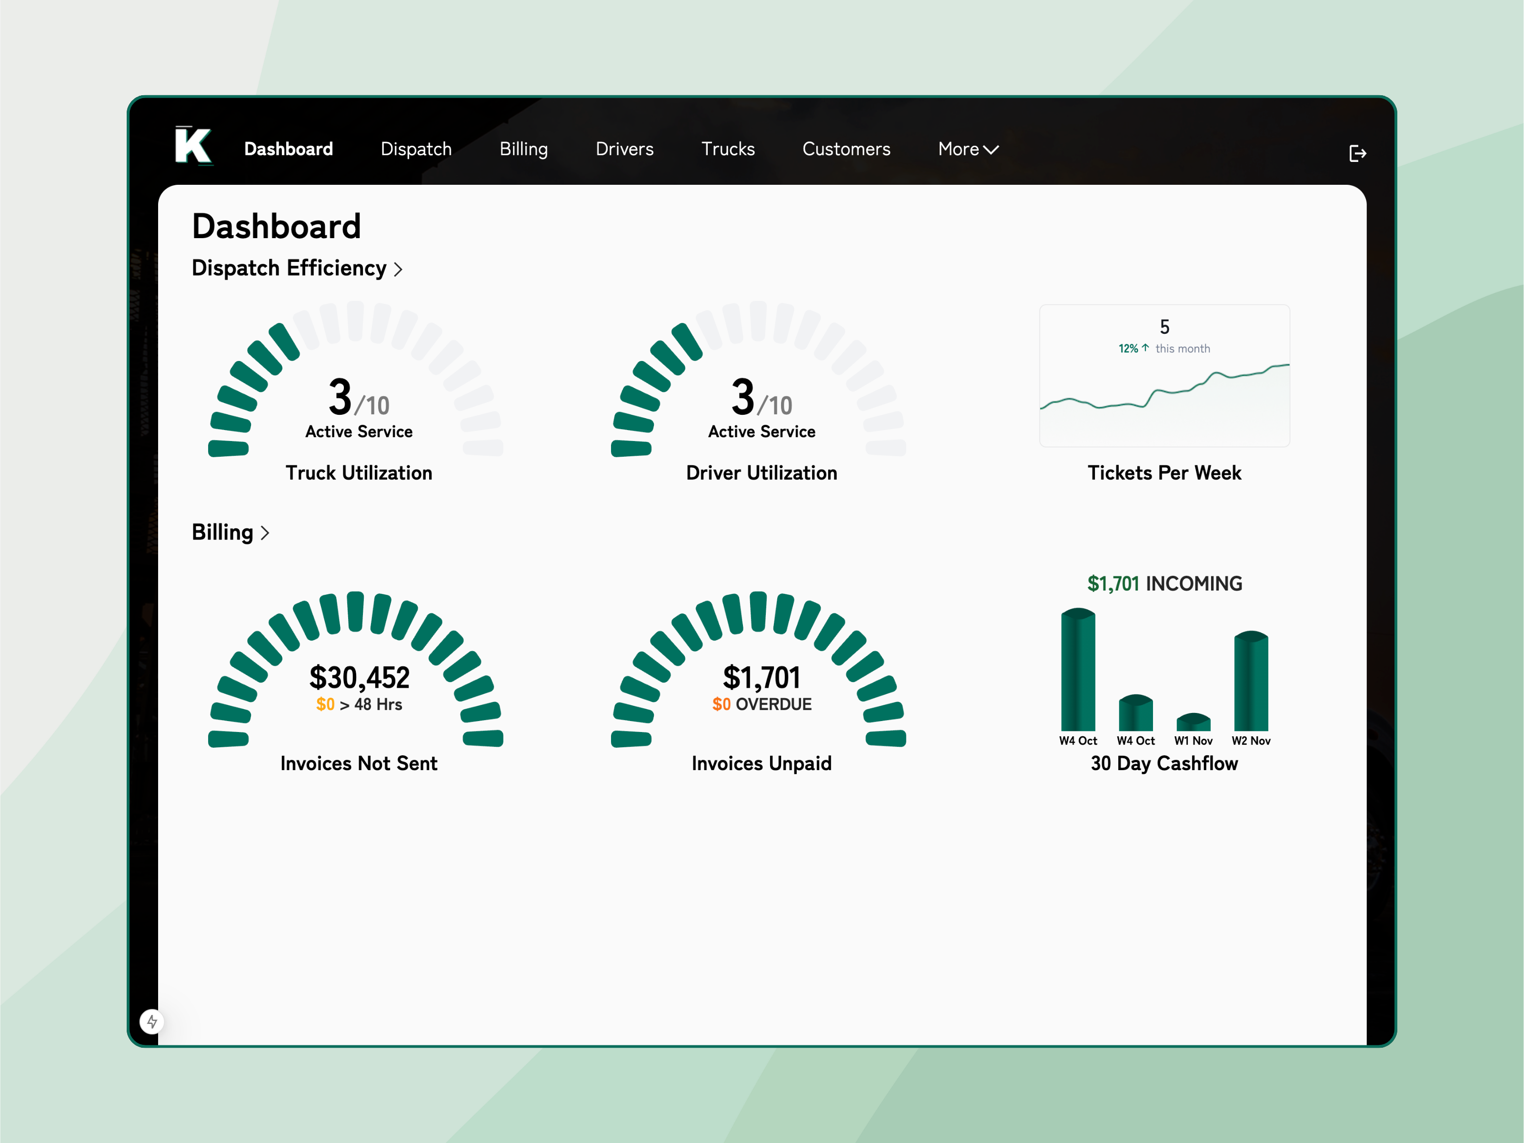Click the K logo icon
Image resolution: width=1524 pixels, height=1143 pixels.
point(193,145)
